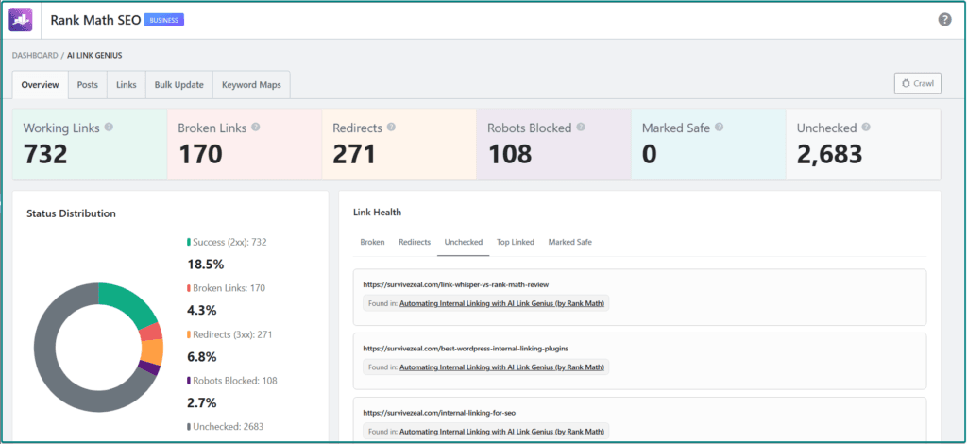Click the green Success (2xx) legend swatch

(x=190, y=243)
